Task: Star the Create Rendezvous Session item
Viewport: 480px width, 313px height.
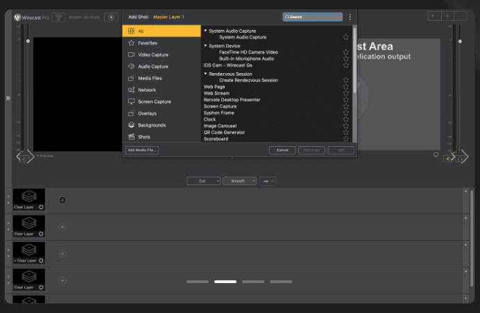Action: (346, 80)
